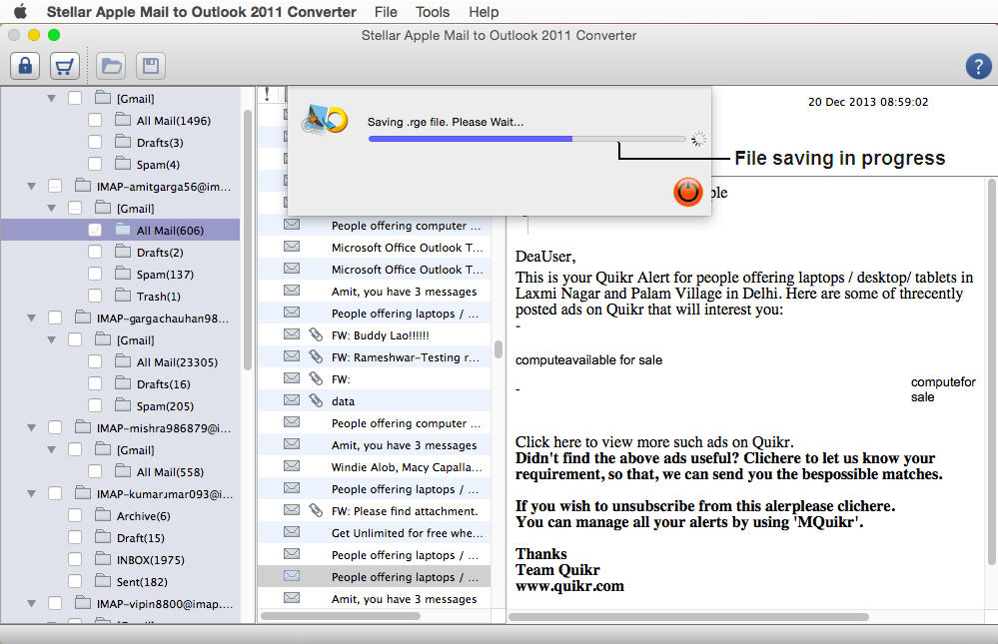Check the All Mail(1496) checkbox
The image size is (998, 644).
pyautogui.click(x=95, y=120)
